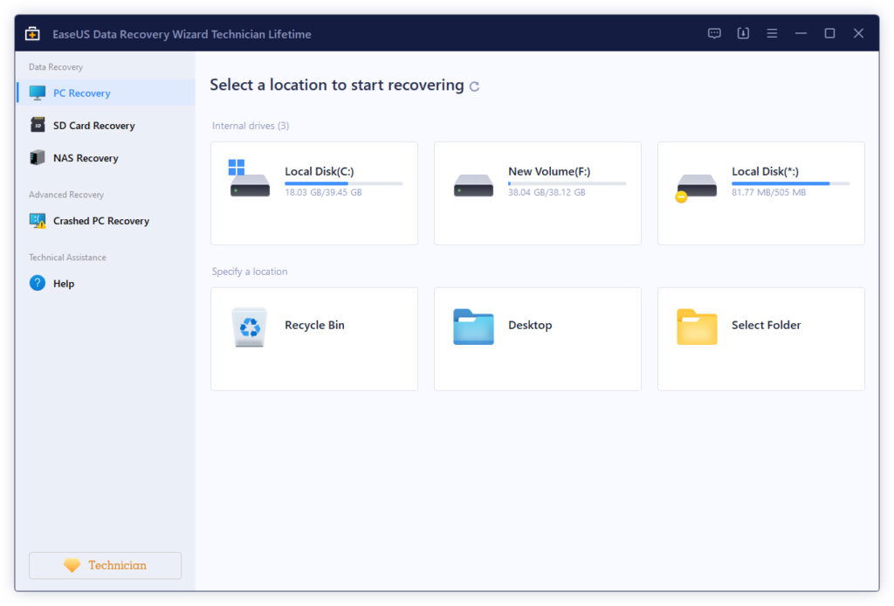Click the PC Recovery monitor icon
The image size is (894, 606).
38,93
